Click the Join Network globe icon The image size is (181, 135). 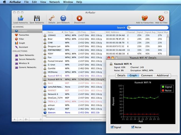coord(63,18)
